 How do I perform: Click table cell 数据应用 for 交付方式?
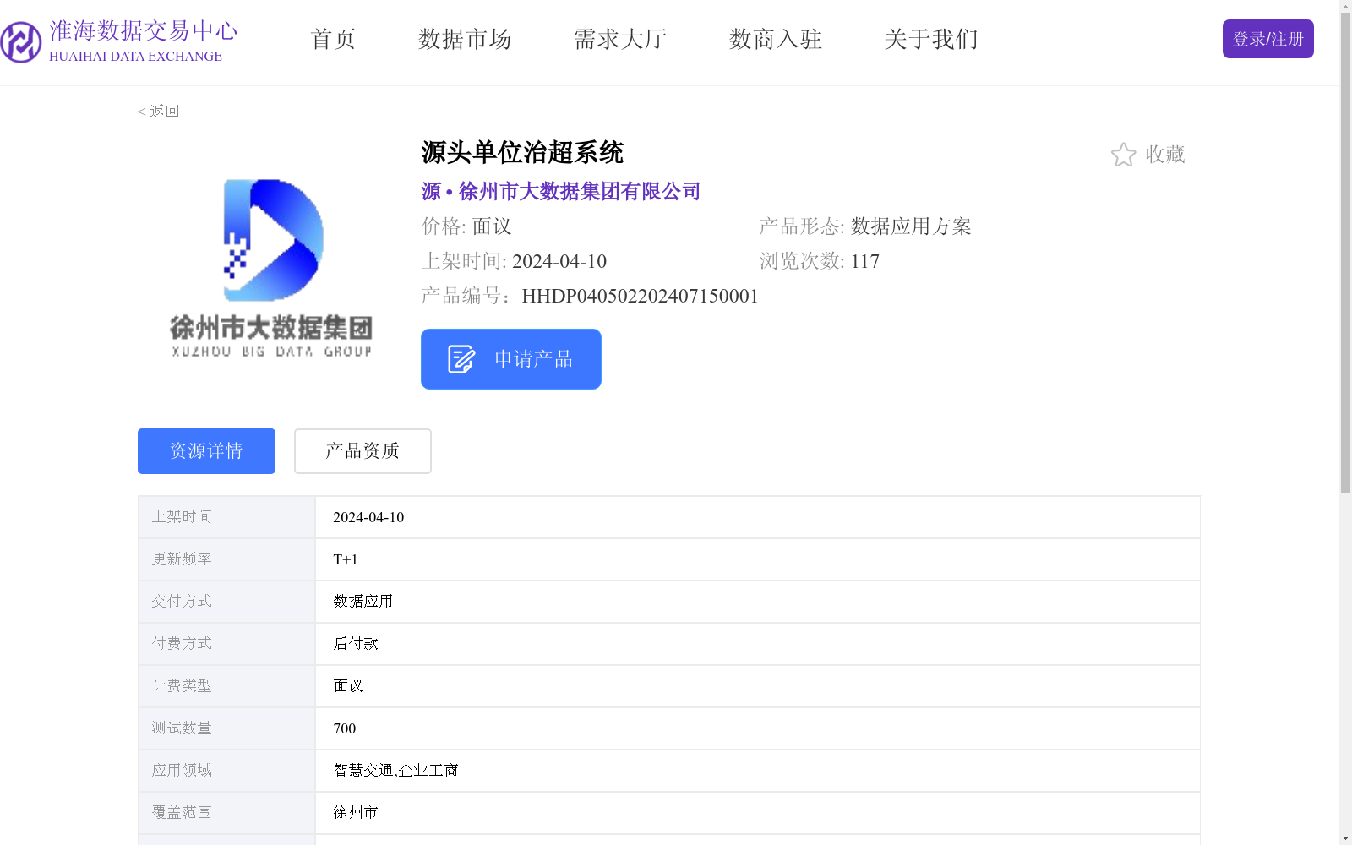758,602
